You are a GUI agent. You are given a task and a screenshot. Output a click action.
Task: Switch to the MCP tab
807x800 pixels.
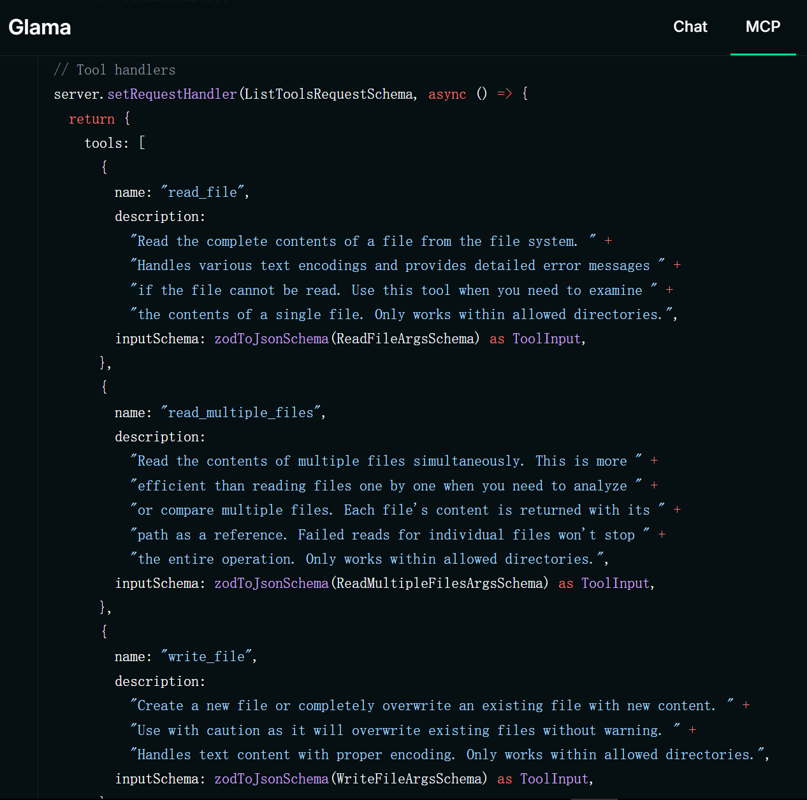[x=763, y=27]
